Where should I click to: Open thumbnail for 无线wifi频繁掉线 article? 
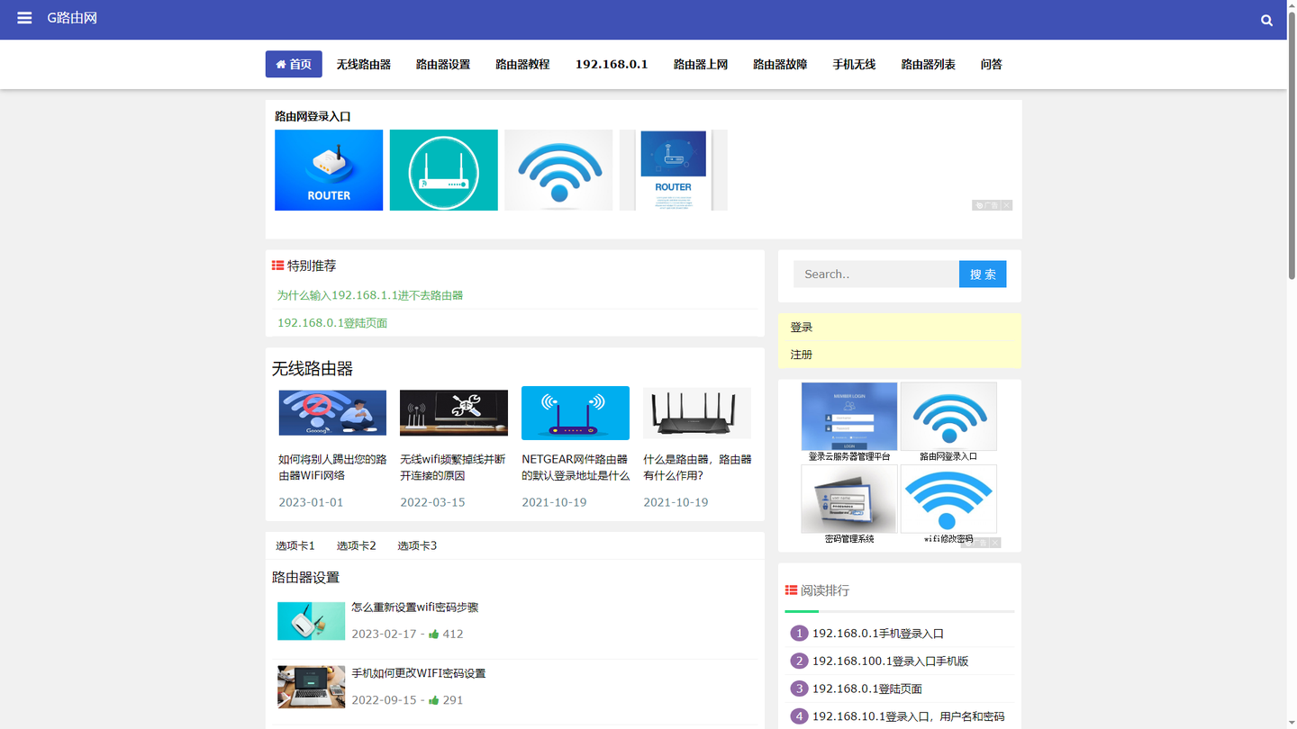click(454, 413)
